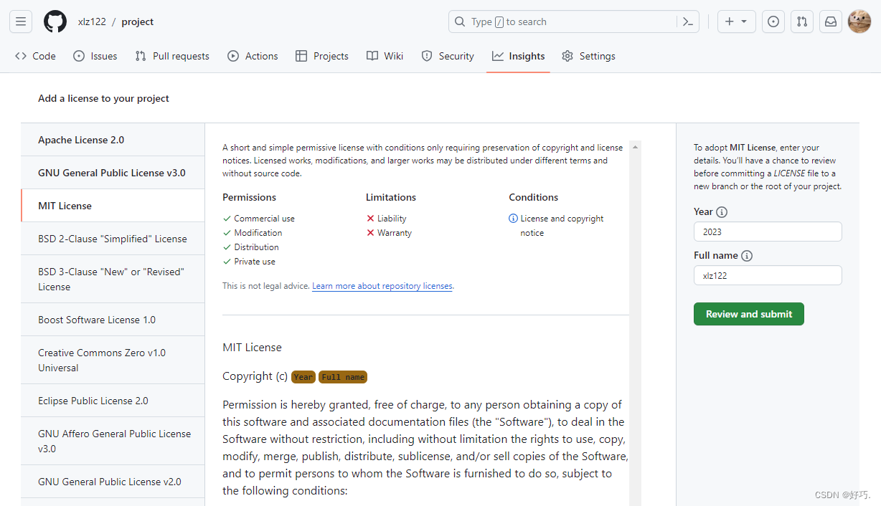Click the Distribution permission text
The height and width of the screenshot is (506, 881).
[256, 247]
